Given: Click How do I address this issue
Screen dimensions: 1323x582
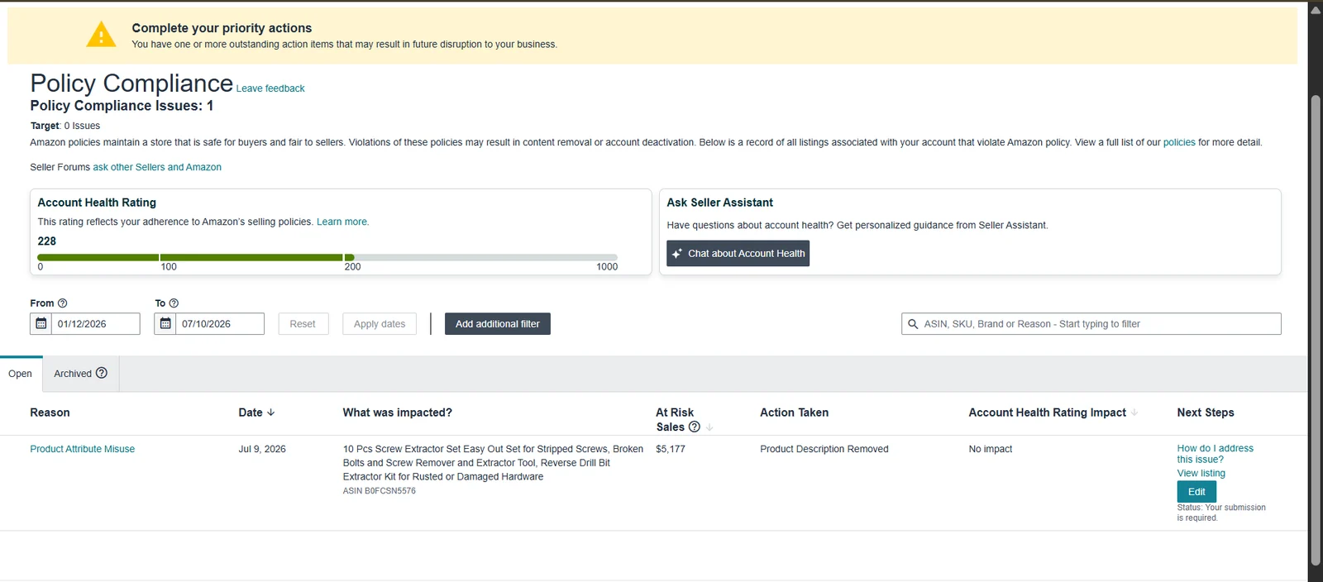Looking at the screenshot, I should (x=1215, y=454).
